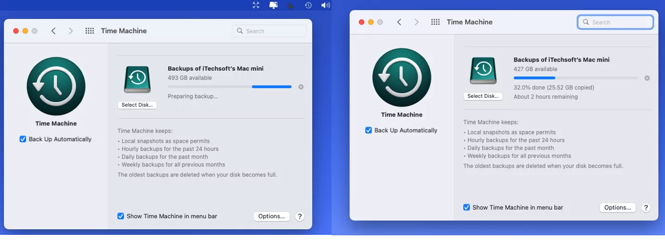665x242 pixels.
Task: Click "Local snapshots as space permits" in the left window
Action: (x=165, y=141)
